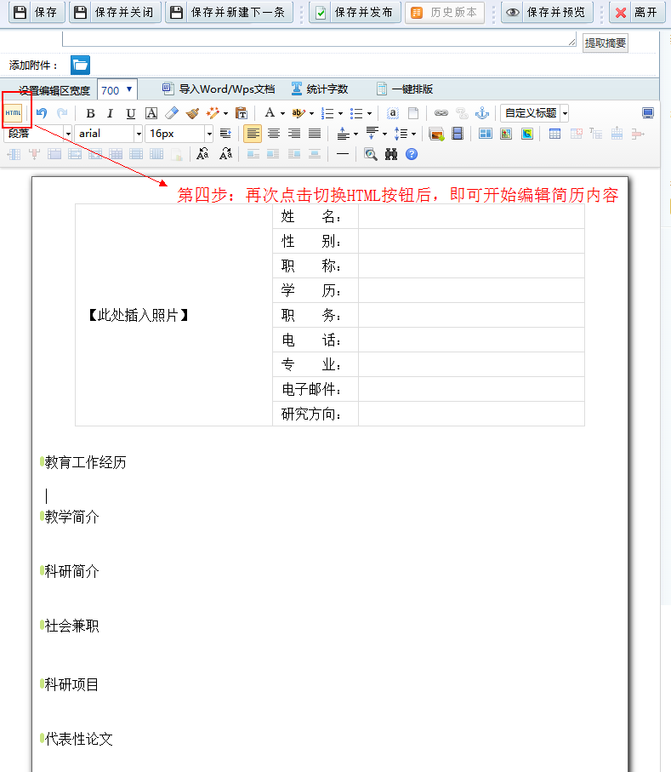
Task: Toggle italic formatting
Action: [x=110, y=113]
